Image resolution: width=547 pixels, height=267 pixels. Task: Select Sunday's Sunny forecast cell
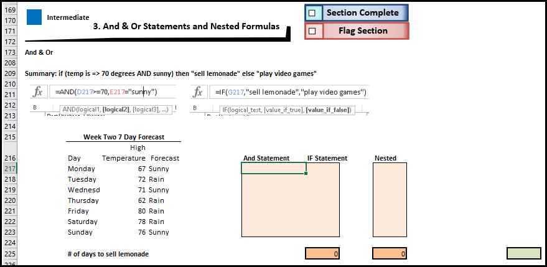(x=159, y=232)
